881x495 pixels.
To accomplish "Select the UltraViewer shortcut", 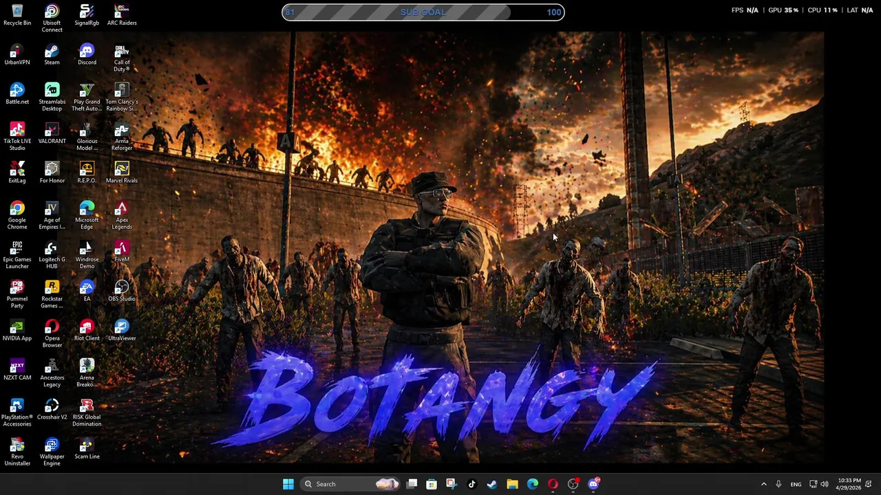I will click(x=122, y=330).
